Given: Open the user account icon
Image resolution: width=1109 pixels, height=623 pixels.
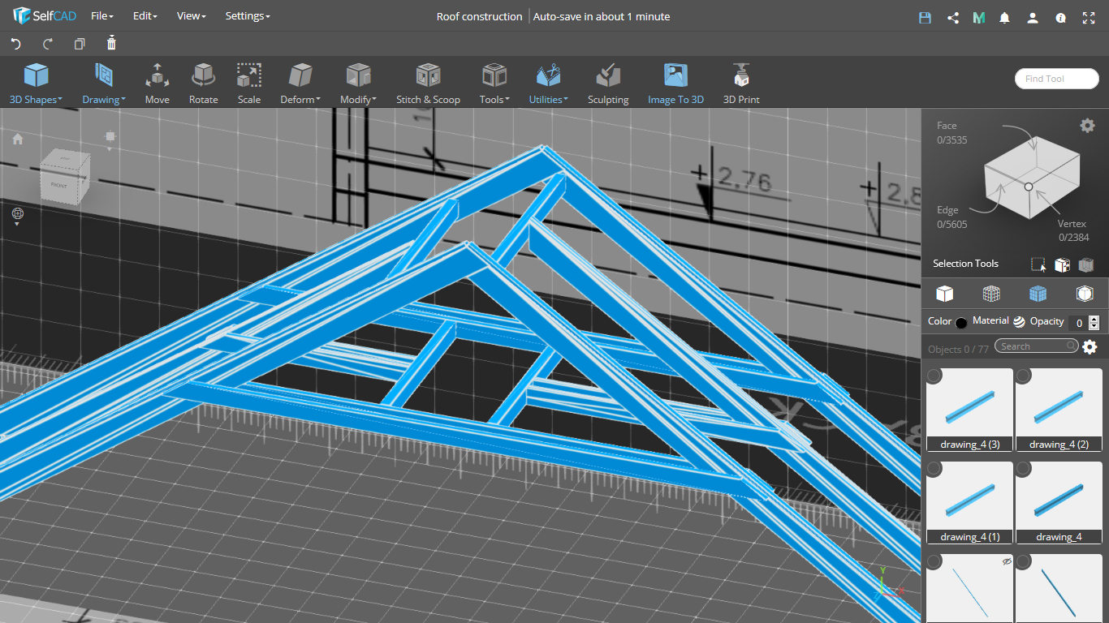Looking at the screenshot, I should (1032, 17).
